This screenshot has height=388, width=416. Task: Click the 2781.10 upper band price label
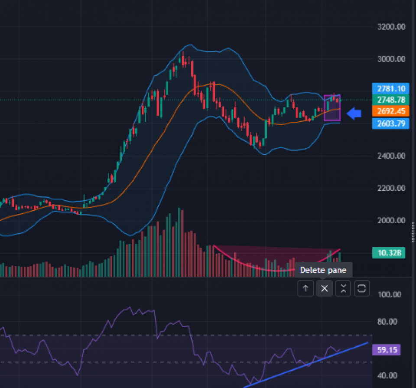(x=391, y=88)
